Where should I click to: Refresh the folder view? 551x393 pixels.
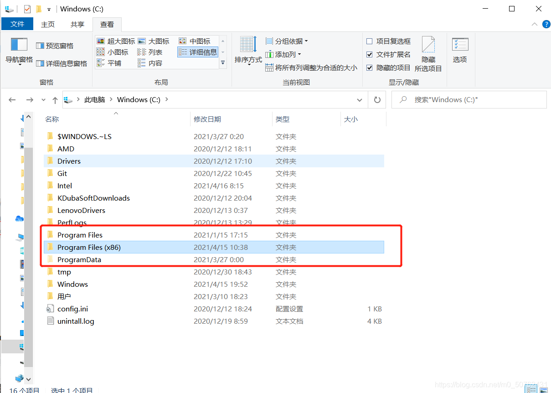pyautogui.click(x=377, y=100)
